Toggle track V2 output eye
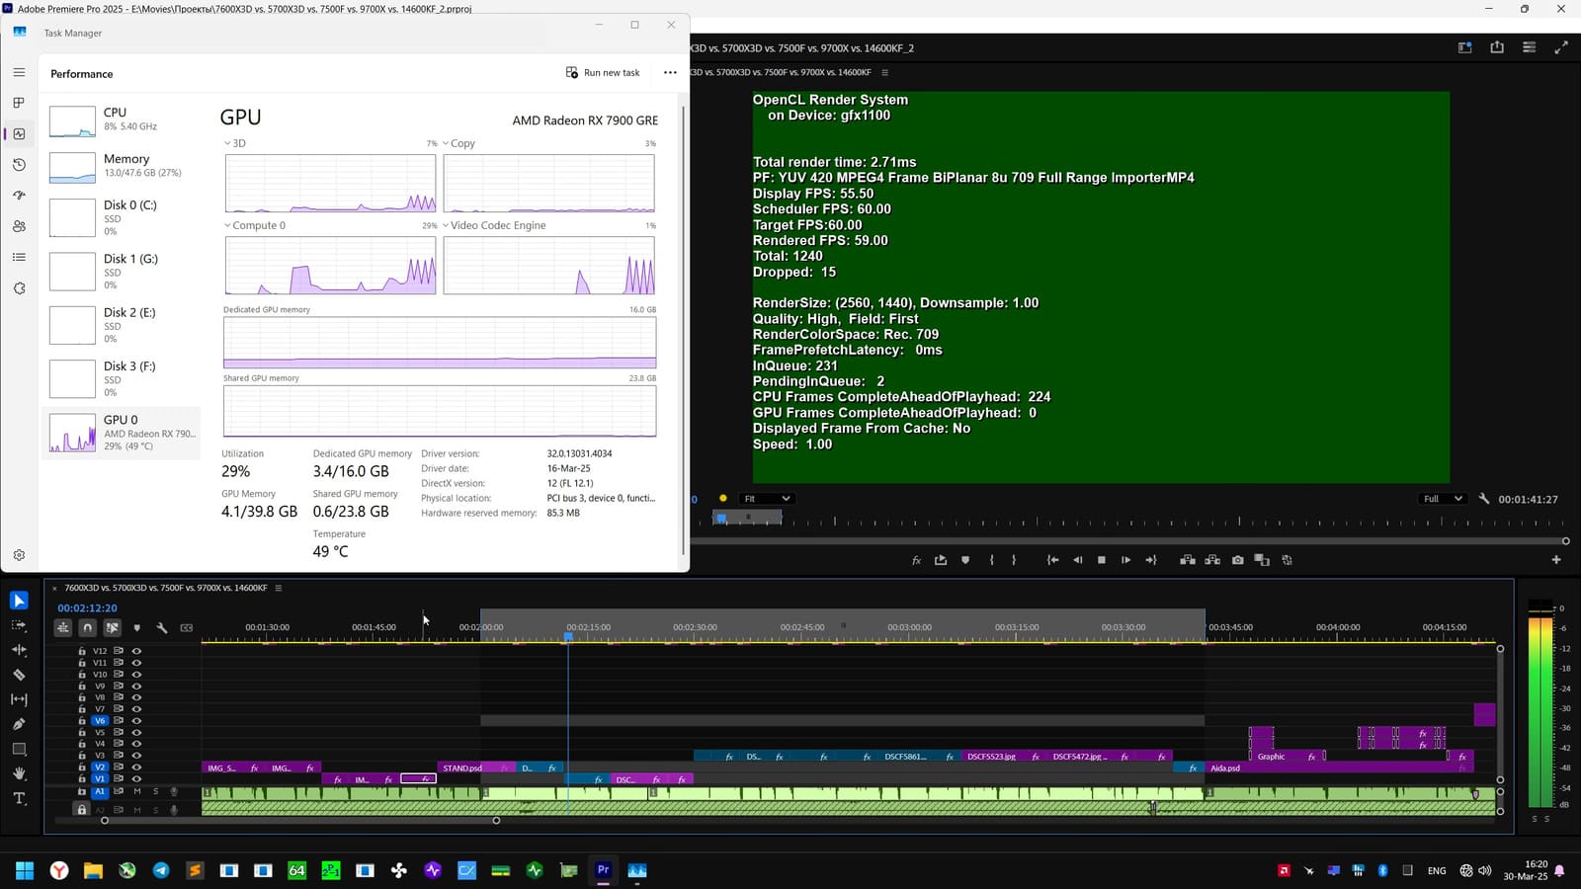Image resolution: width=1581 pixels, height=889 pixels. [136, 768]
